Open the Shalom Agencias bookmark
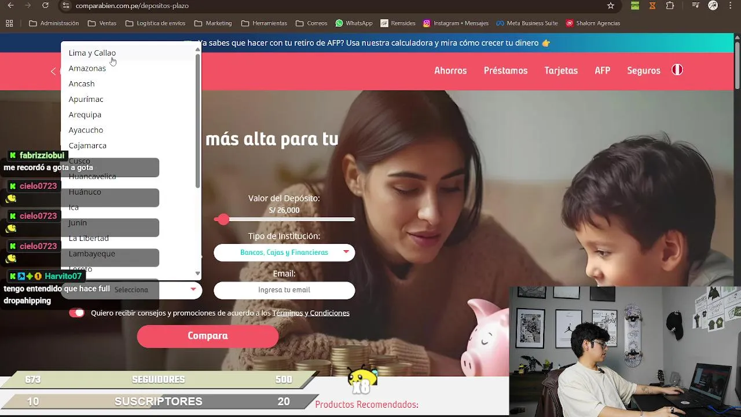Screen dimensions: 741x417 tap(593, 23)
